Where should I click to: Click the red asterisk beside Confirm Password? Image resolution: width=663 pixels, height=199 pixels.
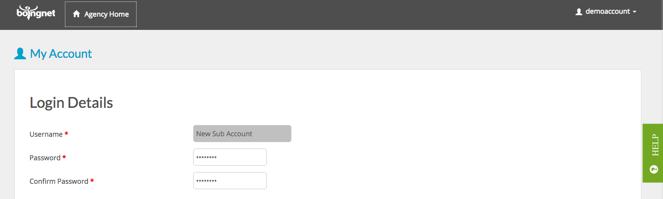(92, 180)
